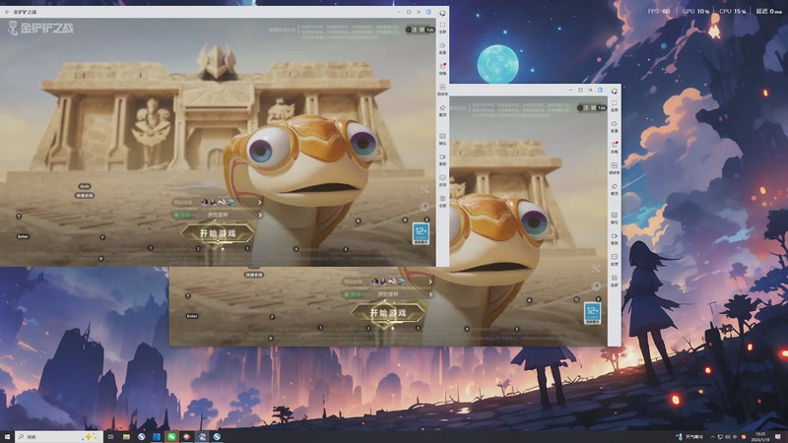Click the logout Tab button in front window
Screen dimensions: 788x443
click(421, 30)
